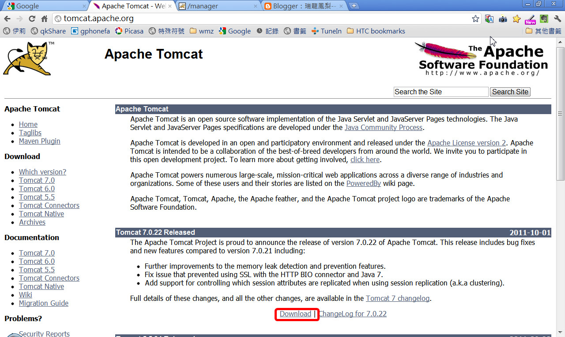Close the Blogger tab
Viewport: 565px width, 337px height.
click(x=341, y=6)
